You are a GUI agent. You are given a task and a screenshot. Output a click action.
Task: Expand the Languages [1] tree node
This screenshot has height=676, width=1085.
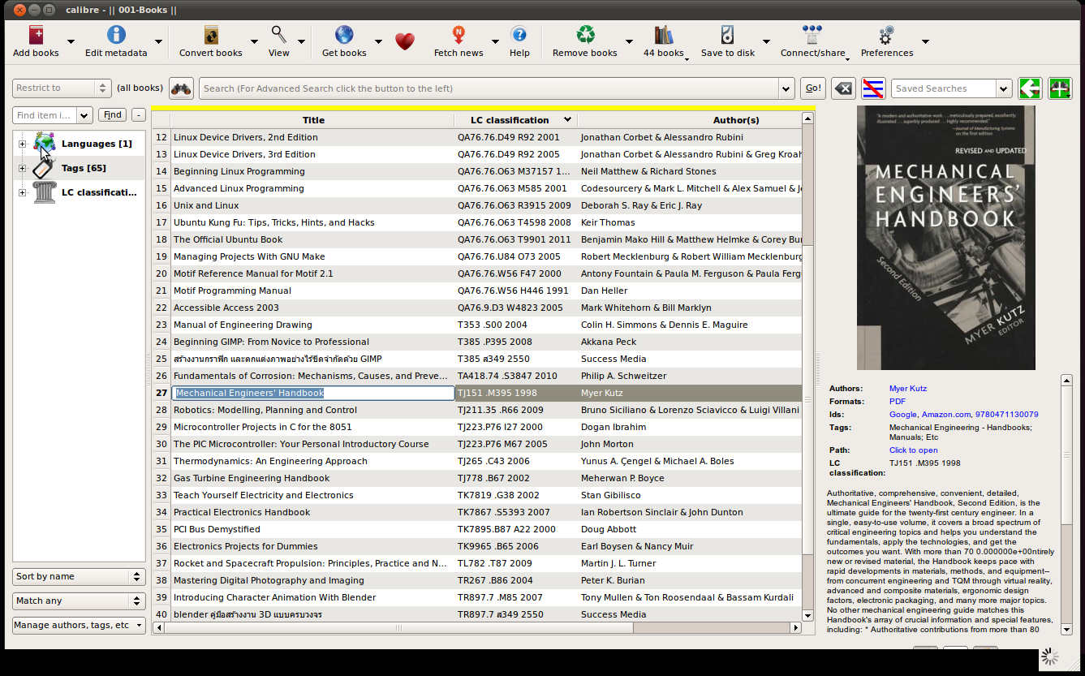[x=22, y=144]
